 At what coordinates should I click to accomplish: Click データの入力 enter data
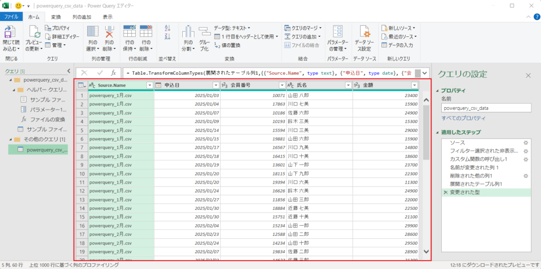[397, 45]
